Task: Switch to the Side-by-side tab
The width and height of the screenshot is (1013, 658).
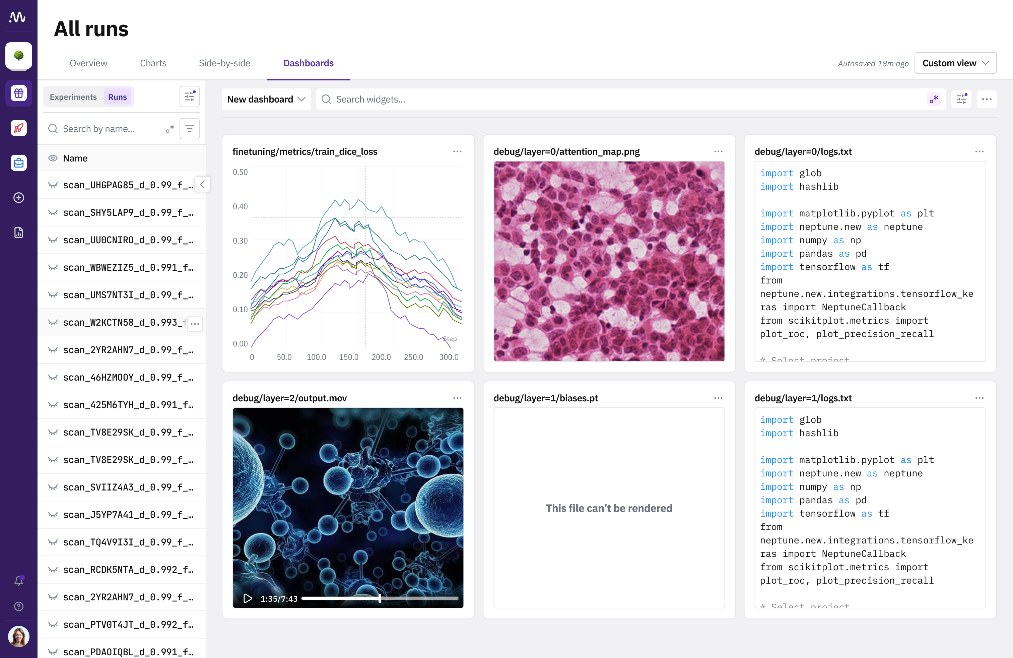Action: tap(225, 63)
